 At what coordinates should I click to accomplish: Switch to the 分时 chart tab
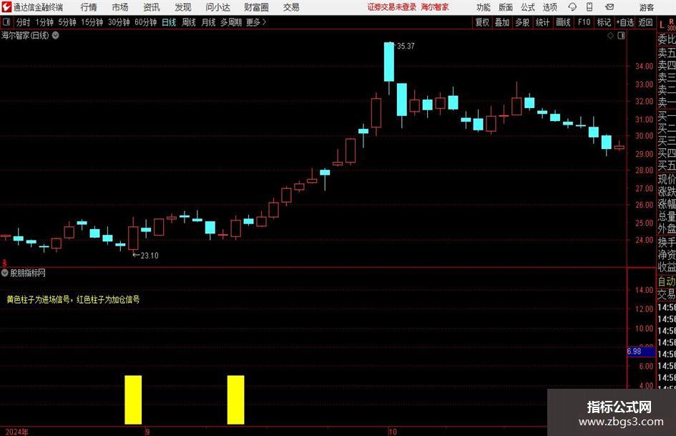click(24, 22)
